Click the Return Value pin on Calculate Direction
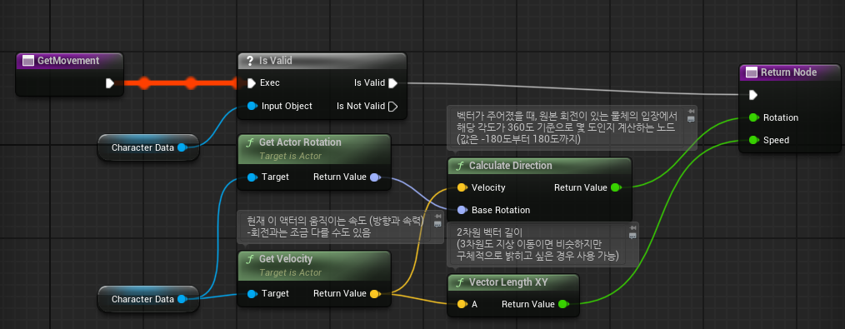 [616, 188]
